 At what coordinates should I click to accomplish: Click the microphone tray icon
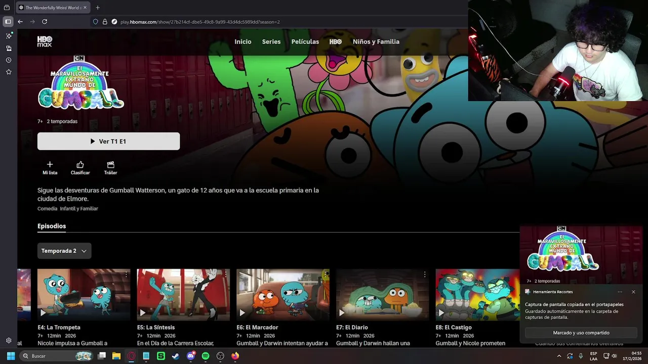coord(581,356)
